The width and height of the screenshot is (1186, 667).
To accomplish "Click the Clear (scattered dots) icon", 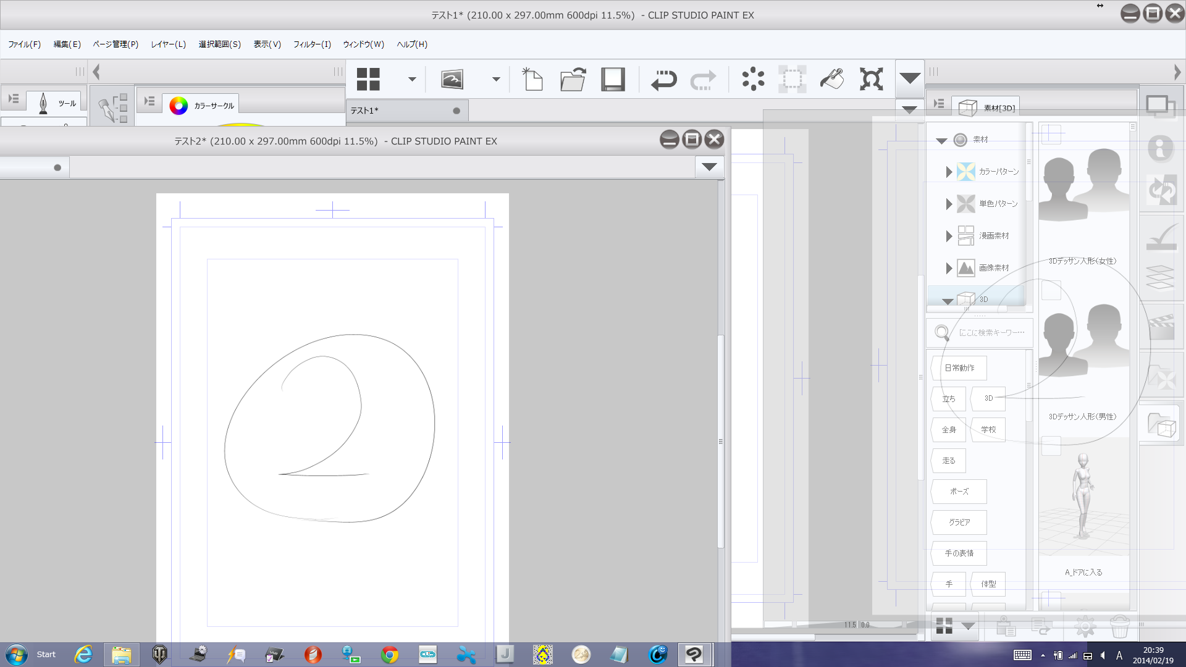I will (x=753, y=80).
